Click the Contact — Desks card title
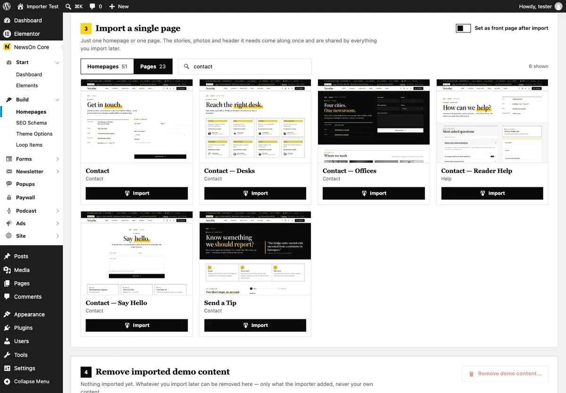 pos(229,171)
